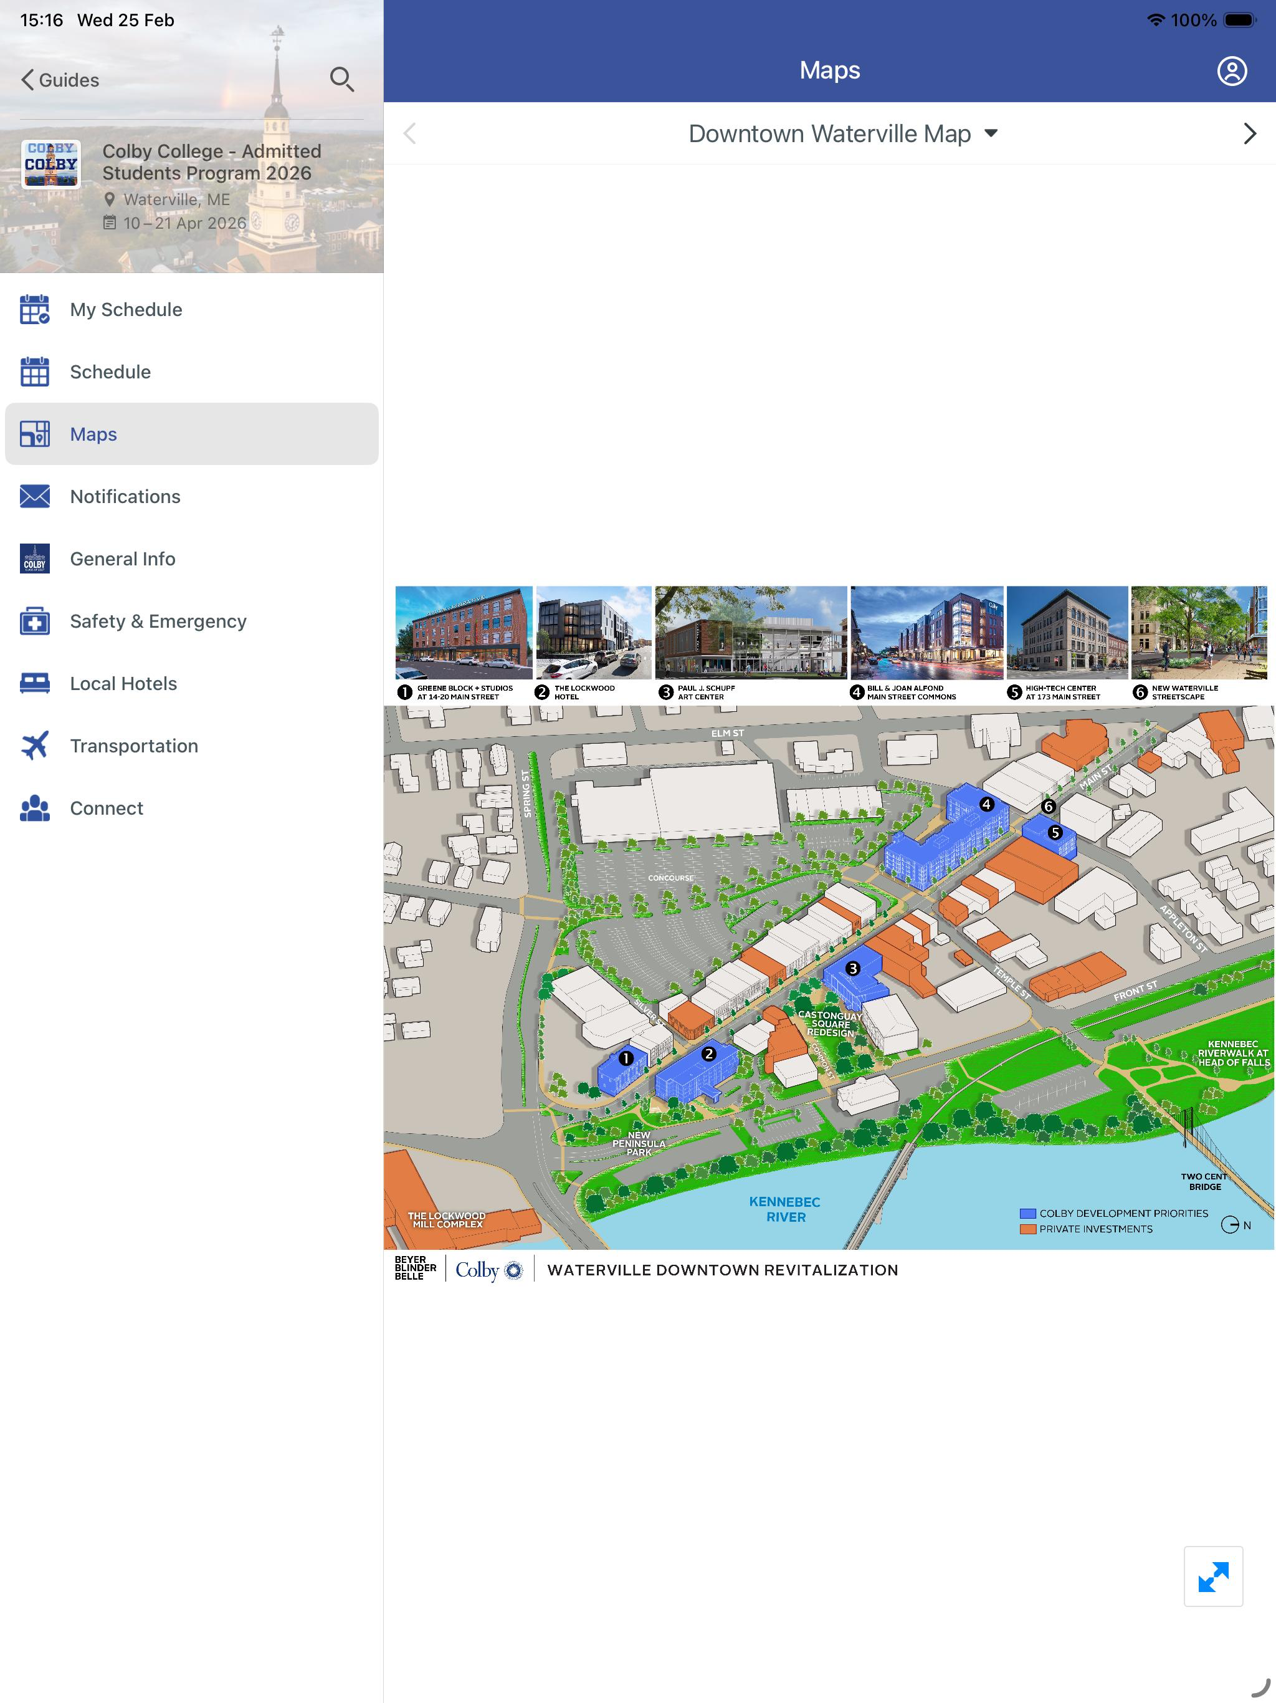This screenshot has width=1276, height=1703.
Task: Expand the Downtown Waterville Map dropdown
Action: click(x=844, y=134)
